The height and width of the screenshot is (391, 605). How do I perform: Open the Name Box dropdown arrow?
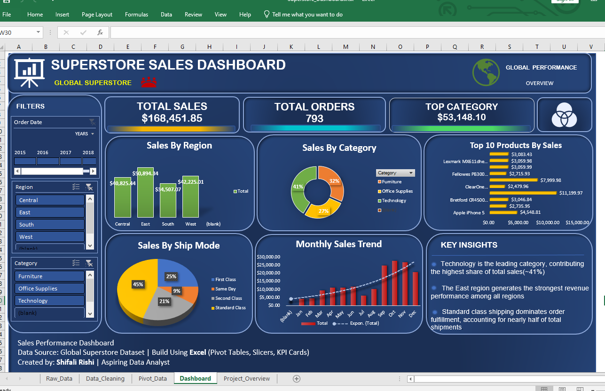pos(39,33)
